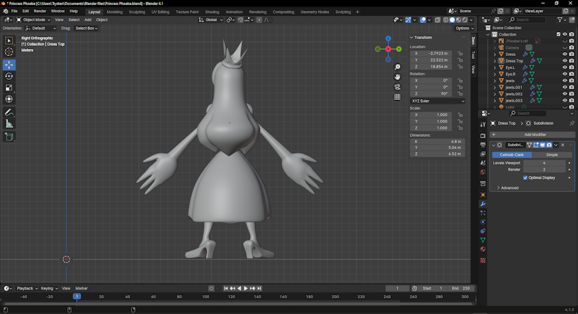Toggle visibility of Eye.L
The image size is (578, 314).
click(x=564, y=67)
